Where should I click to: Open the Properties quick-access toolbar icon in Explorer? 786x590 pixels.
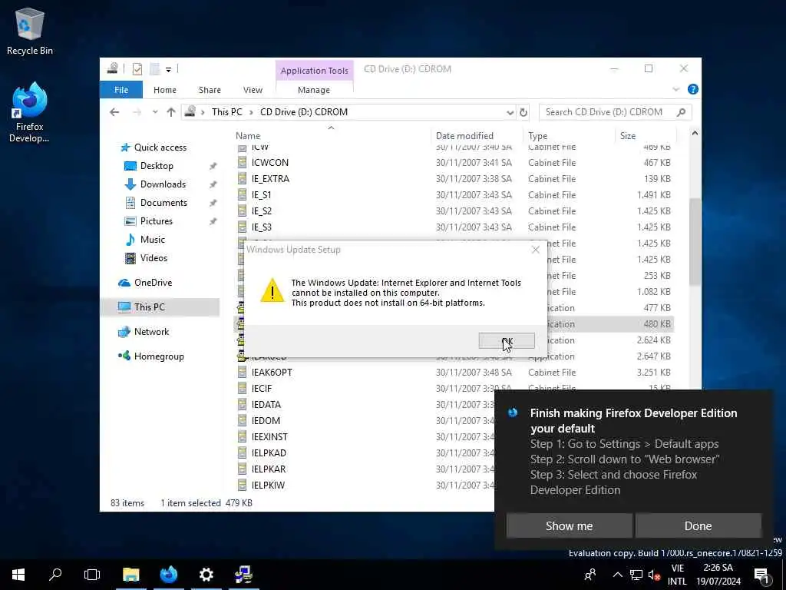137,68
